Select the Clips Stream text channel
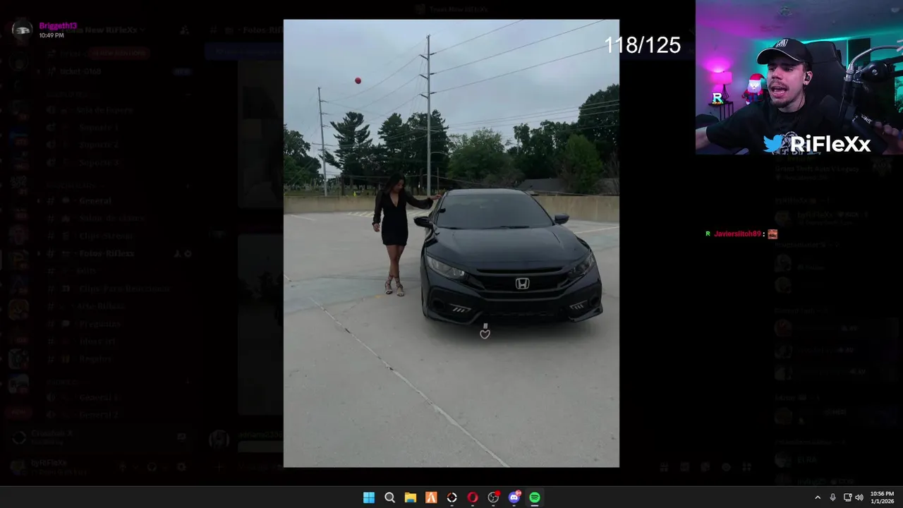 pyautogui.click(x=117, y=236)
